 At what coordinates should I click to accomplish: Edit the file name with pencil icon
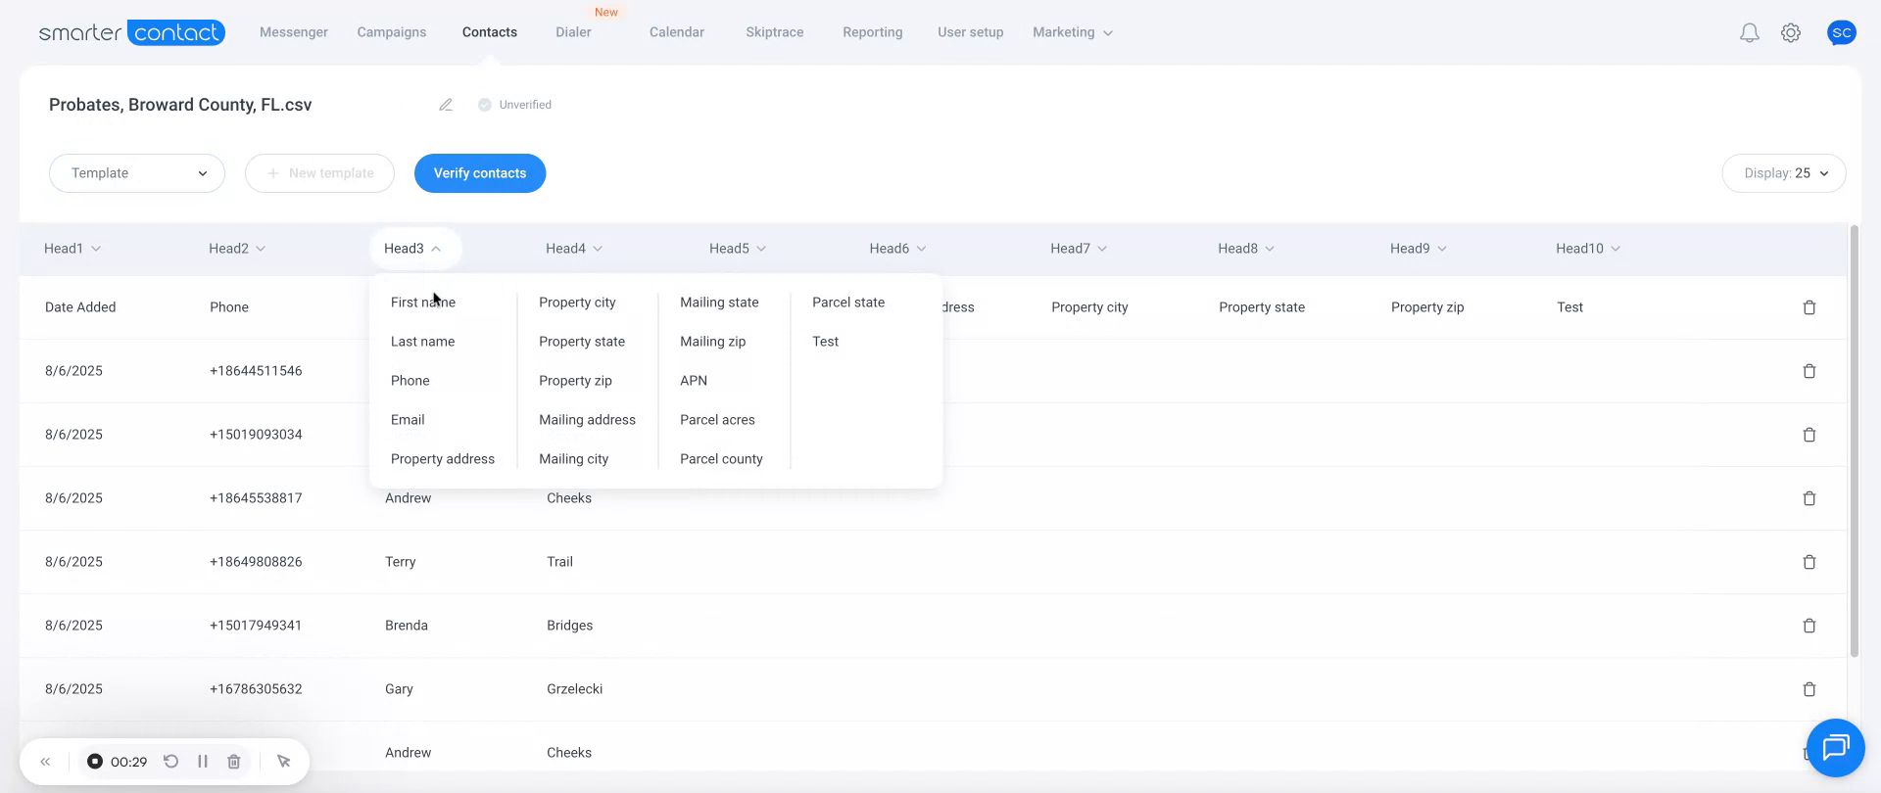446,105
